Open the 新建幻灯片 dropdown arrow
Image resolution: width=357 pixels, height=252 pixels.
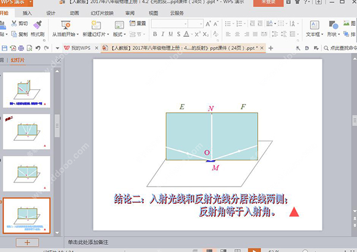point(108,34)
